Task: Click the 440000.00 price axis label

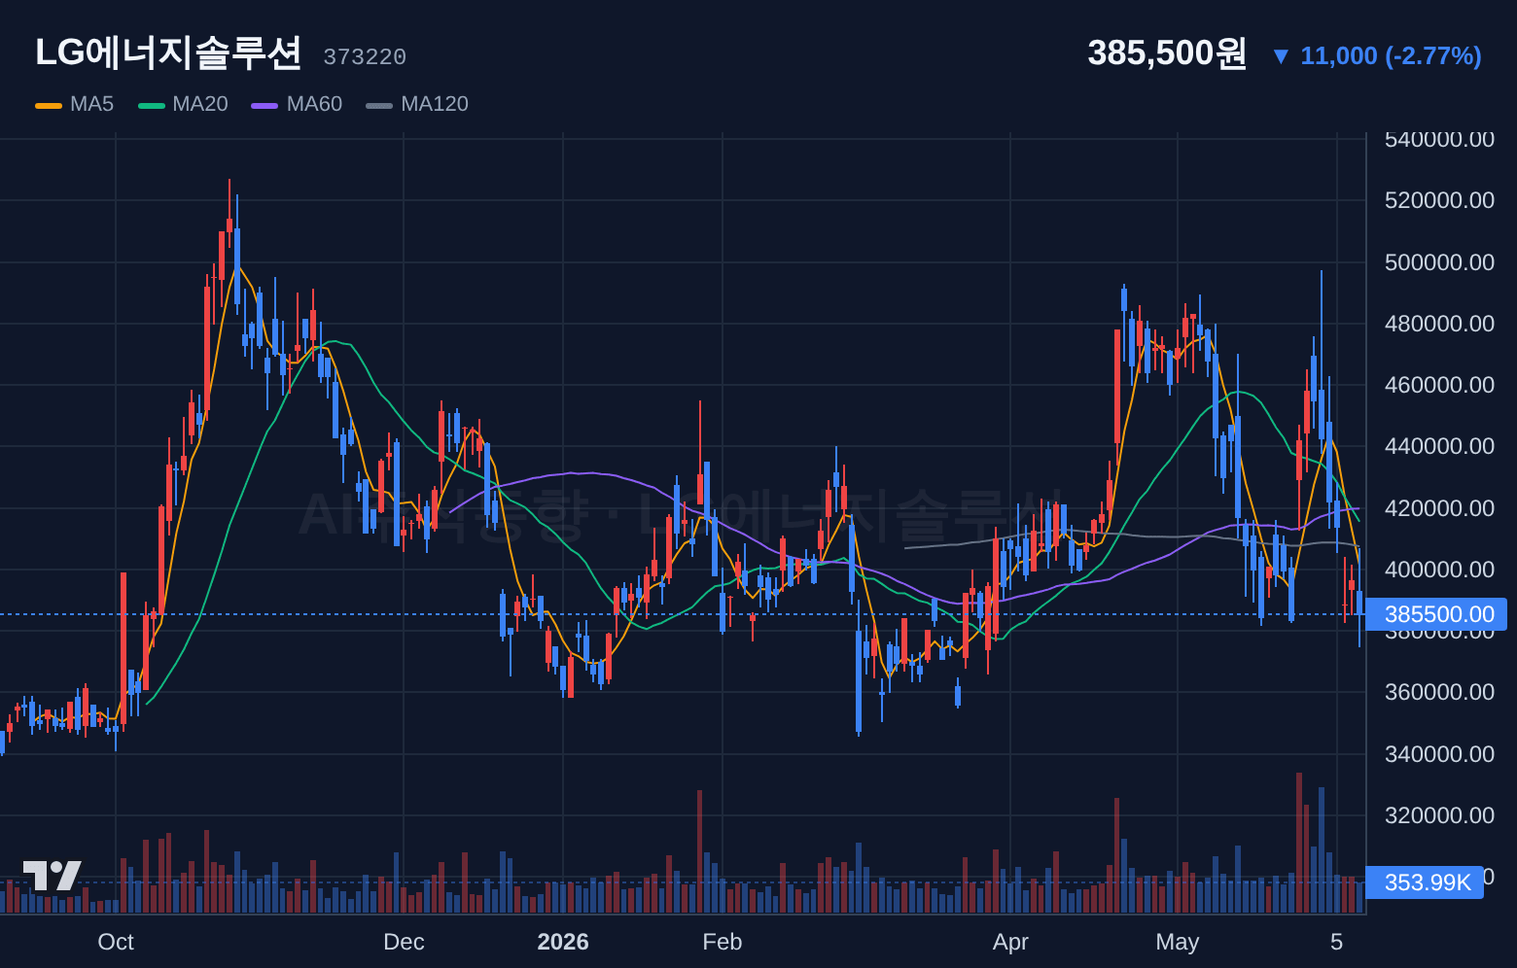Action: click(x=1439, y=446)
